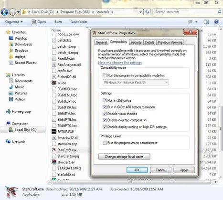Select Videos library
This screenshot has width=223, height=200.
pos(20,99)
